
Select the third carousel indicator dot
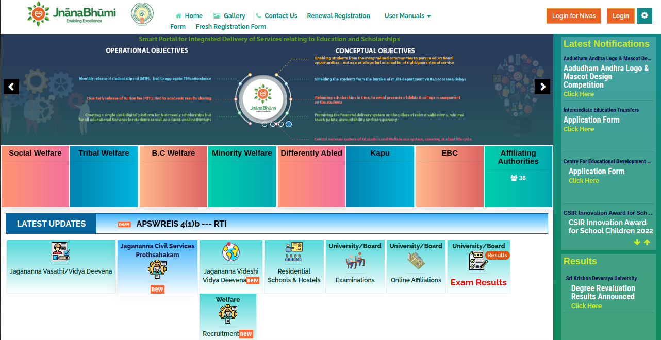tap(280, 124)
